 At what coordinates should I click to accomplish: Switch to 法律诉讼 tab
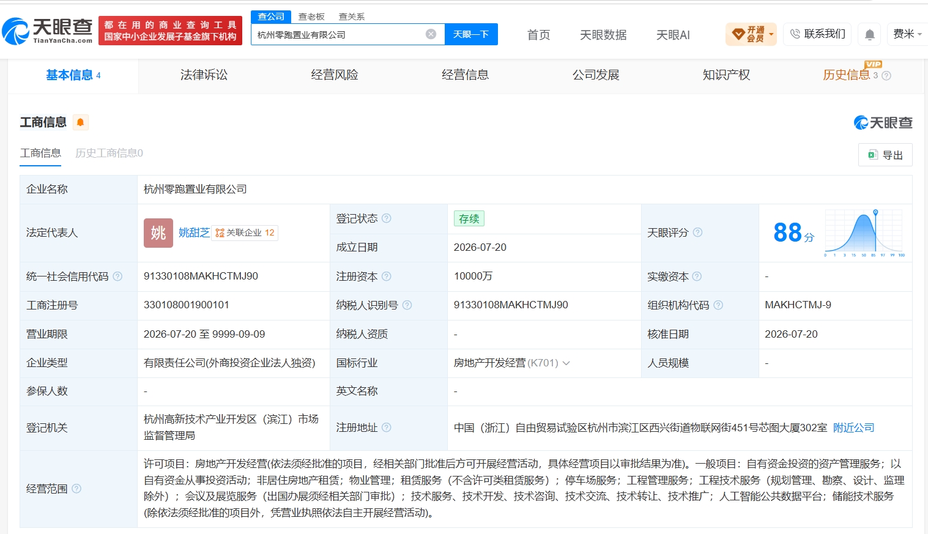point(204,75)
